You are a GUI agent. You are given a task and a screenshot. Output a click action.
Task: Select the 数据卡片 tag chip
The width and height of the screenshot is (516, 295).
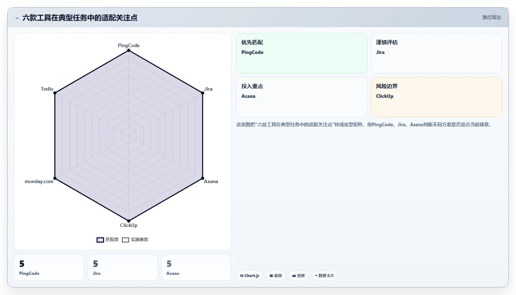(324, 276)
